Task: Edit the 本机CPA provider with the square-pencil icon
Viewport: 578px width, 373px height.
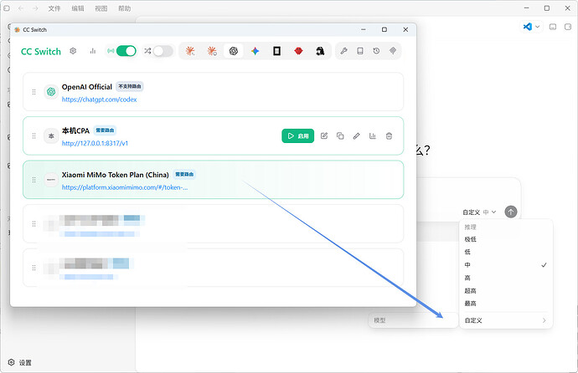Action: 324,135
